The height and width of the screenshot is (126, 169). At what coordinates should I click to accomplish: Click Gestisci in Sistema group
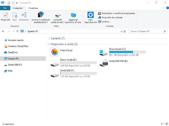[104, 22]
